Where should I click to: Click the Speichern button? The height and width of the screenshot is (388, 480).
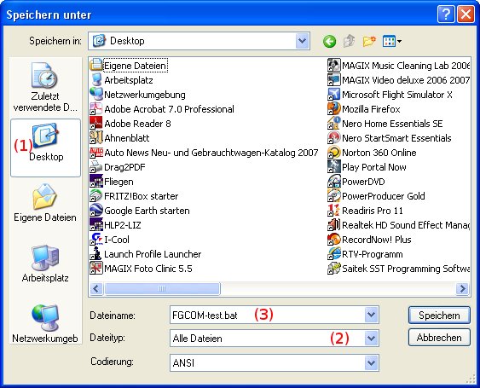coord(439,316)
